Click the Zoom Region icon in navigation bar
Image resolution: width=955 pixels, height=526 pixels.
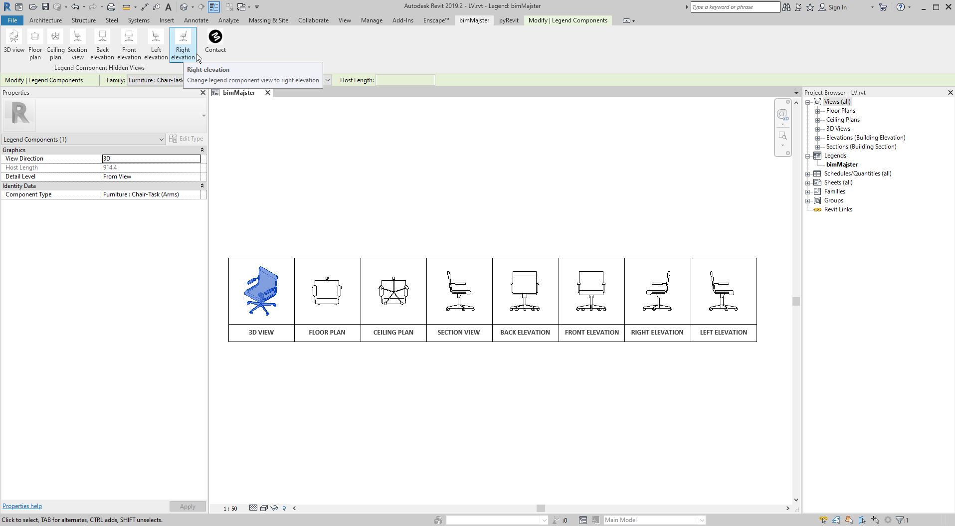782,136
